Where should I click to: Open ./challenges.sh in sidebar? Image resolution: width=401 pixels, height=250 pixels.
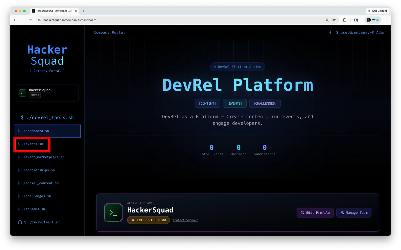click(47, 196)
